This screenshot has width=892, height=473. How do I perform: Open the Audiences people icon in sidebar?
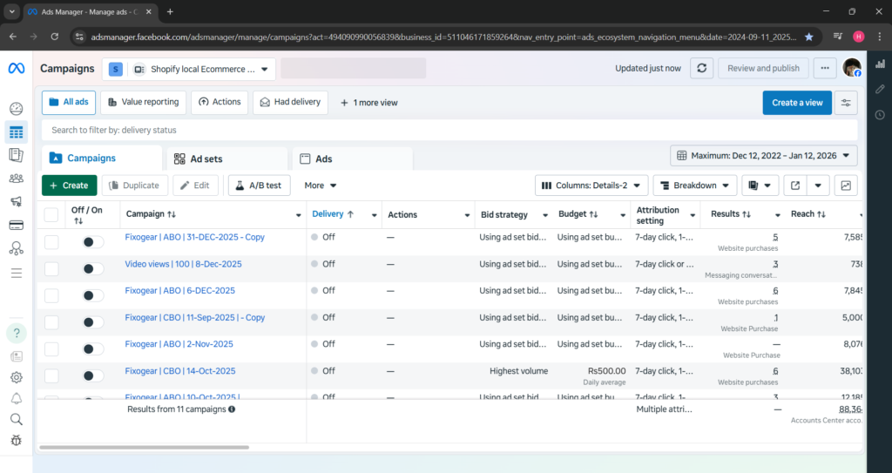[16, 179]
